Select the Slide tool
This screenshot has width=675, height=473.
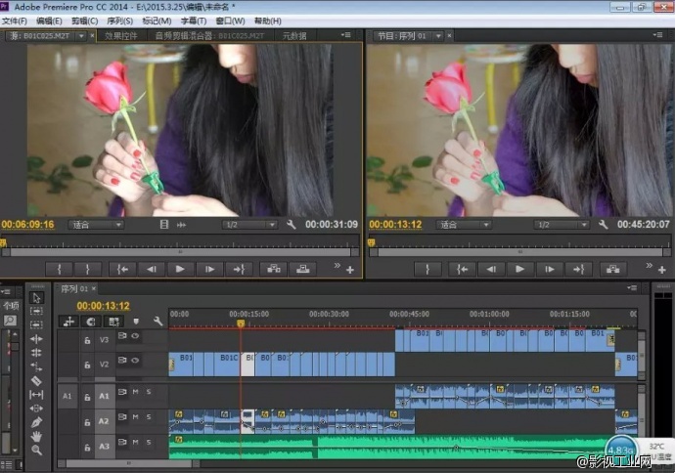tap(36, 408)
